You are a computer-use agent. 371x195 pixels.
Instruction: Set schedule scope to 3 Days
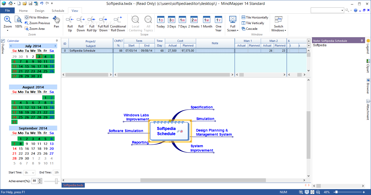coord(171,22)
